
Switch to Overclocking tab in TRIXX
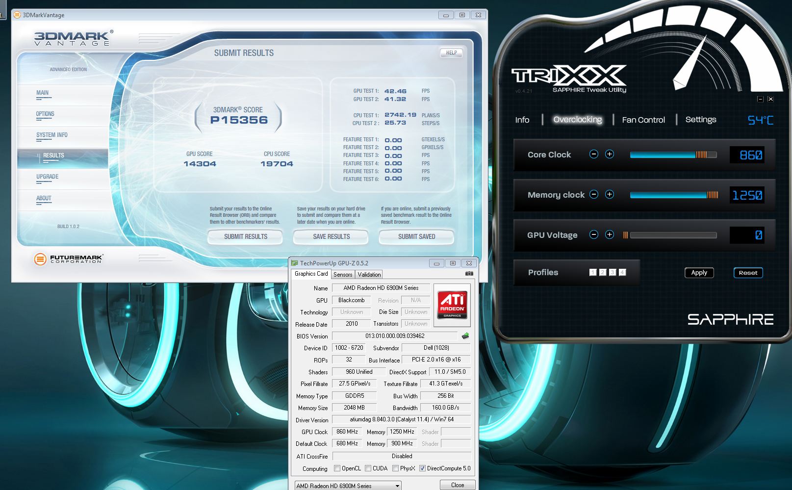(x=577, y=119)
